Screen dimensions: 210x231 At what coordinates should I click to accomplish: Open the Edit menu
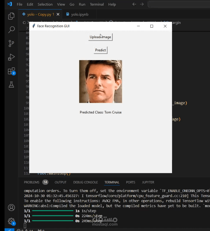coord(30,5)
